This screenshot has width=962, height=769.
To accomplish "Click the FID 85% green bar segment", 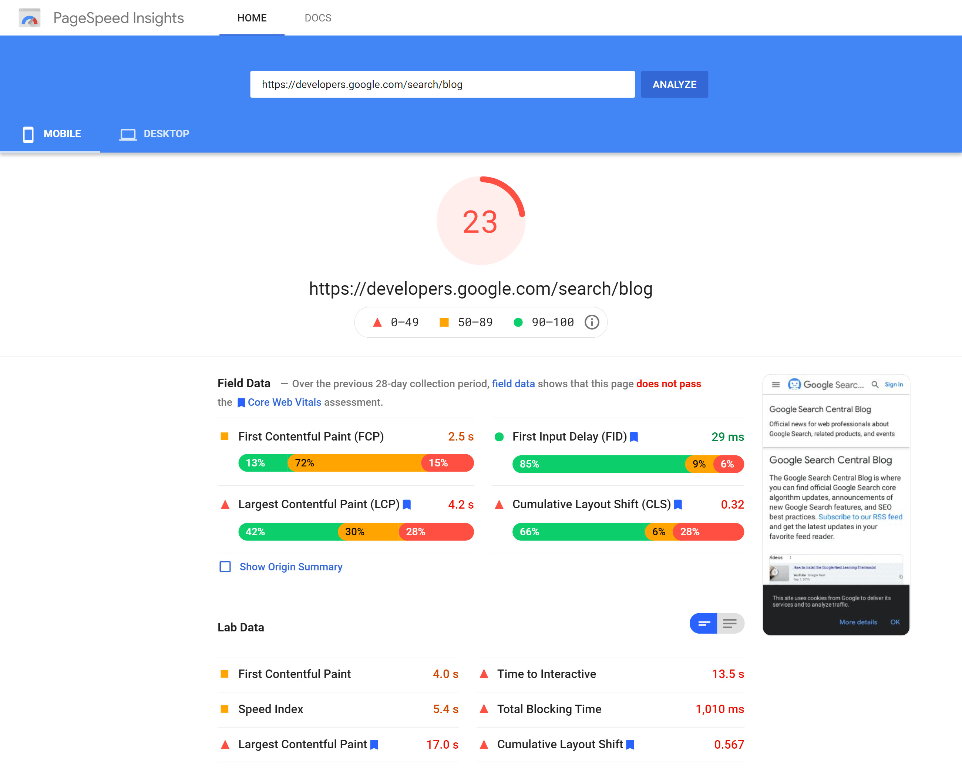I will pyautogui.click(x=599, y=464).
